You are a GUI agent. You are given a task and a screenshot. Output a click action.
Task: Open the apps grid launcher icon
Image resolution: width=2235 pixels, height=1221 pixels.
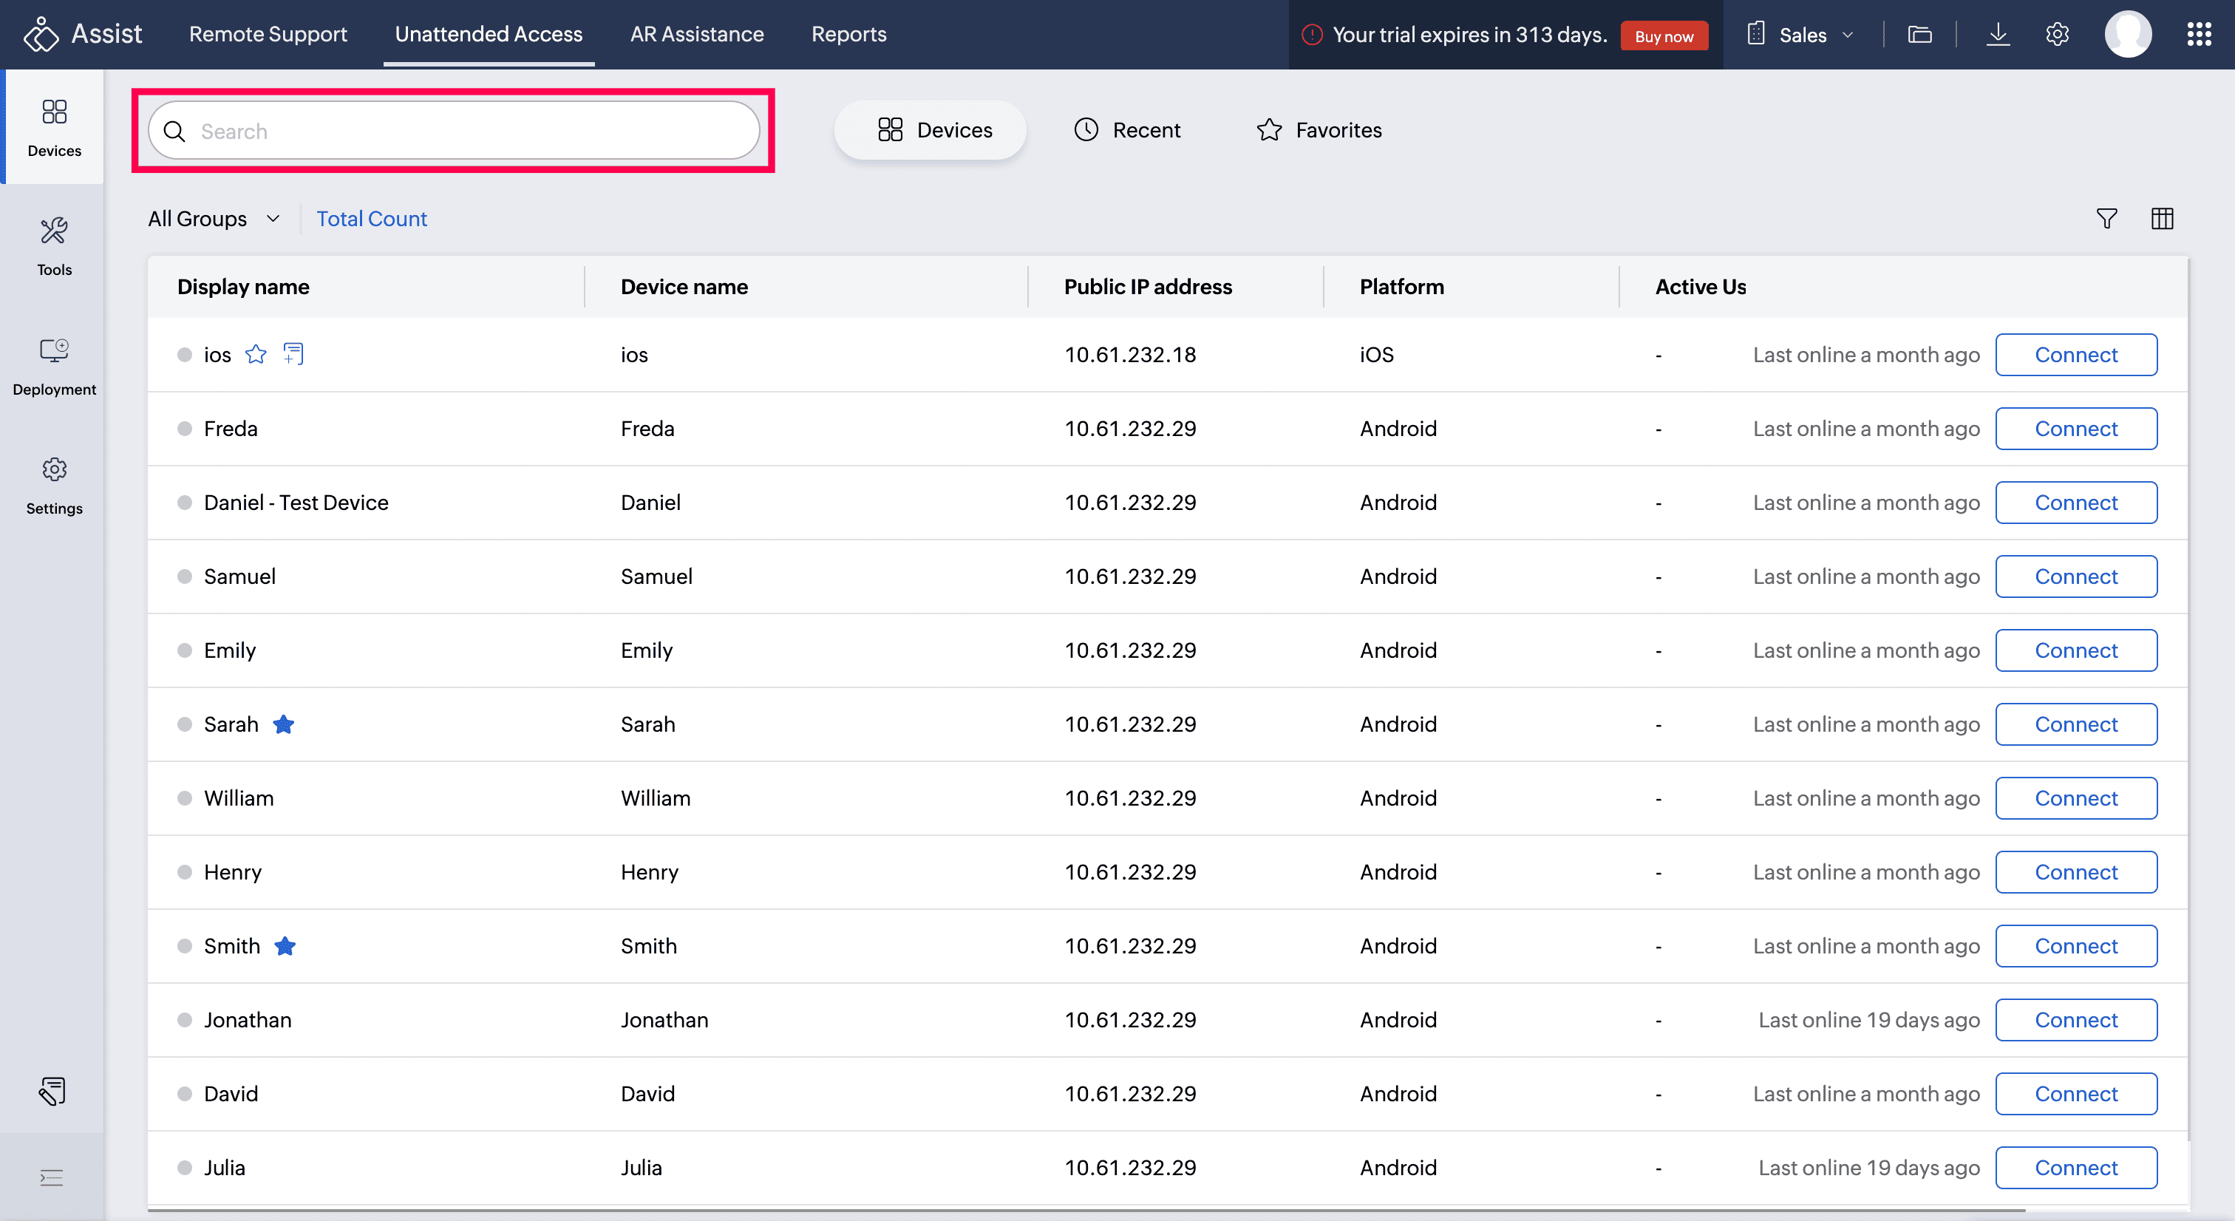click(2198, 35)
